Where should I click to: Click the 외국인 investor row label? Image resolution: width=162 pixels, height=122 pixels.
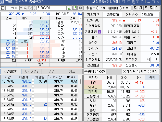point(93,87)
